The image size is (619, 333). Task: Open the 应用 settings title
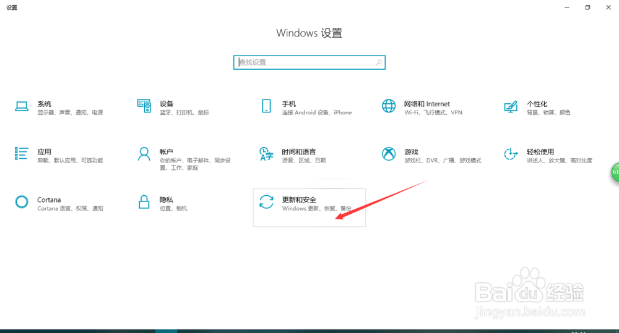(44, 152)
